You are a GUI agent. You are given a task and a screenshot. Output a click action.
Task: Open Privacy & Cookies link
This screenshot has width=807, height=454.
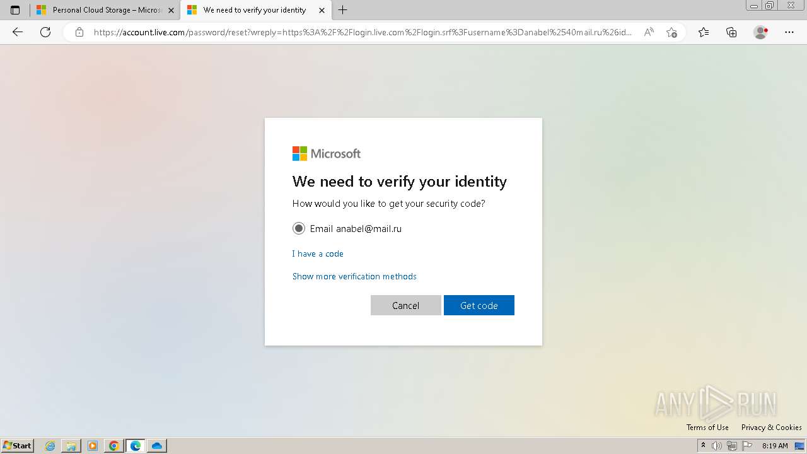771,428
